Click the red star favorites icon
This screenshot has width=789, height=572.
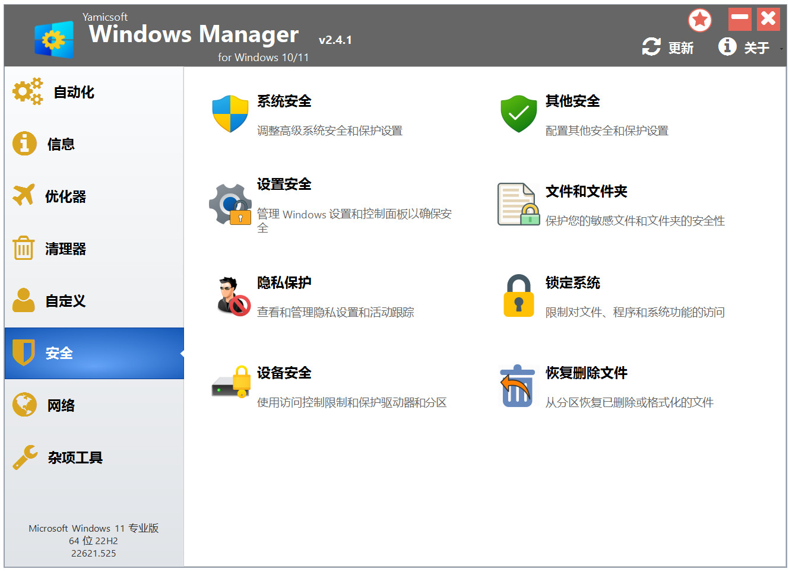(700, 20)
